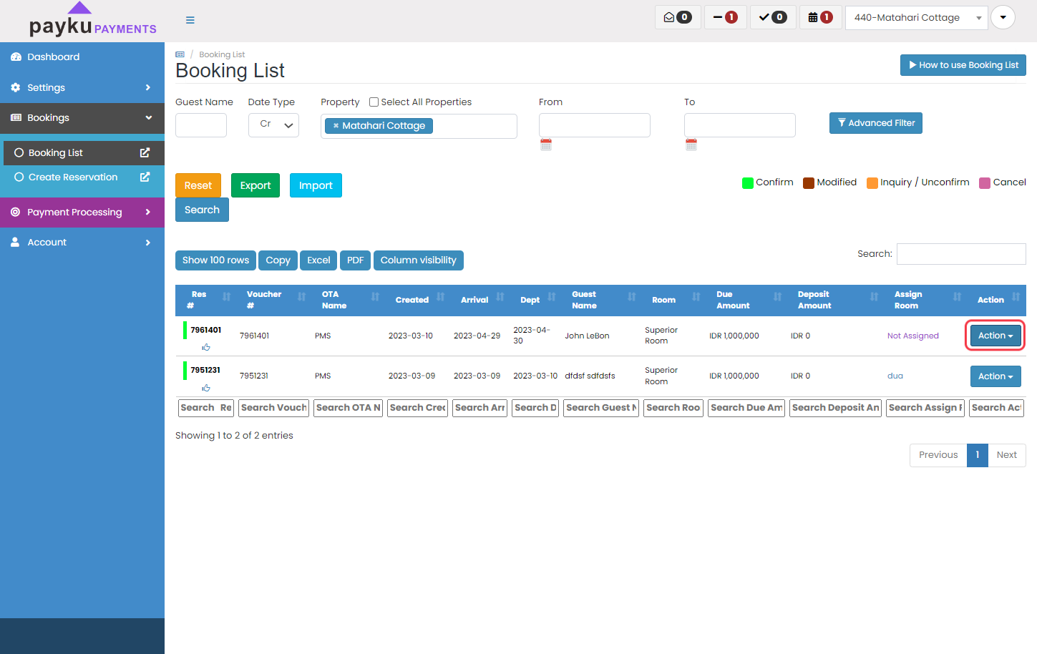Screen dimensions: 1037x654
Task: Open Create Reservation external link icon
Action: pyautogui.click(x=145, y=177)
